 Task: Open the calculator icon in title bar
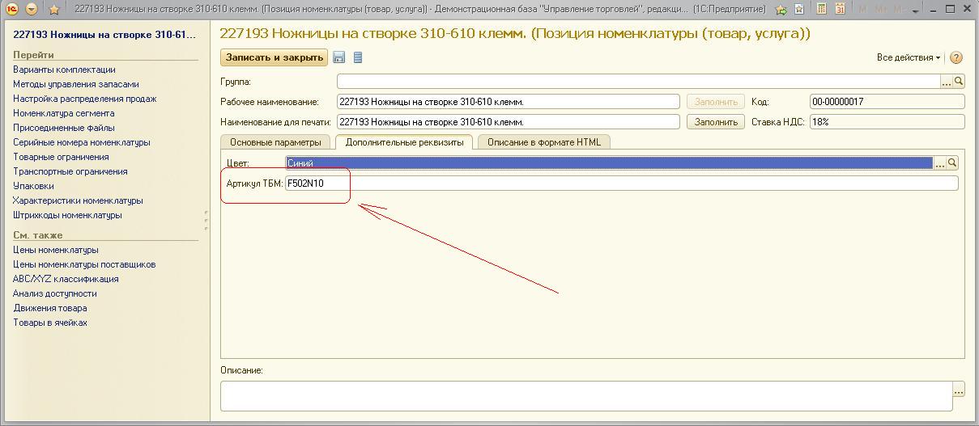822,9
